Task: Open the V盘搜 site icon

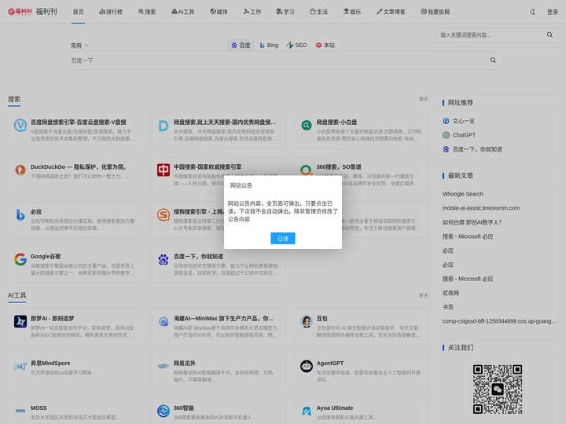Action: (x=20, y=125)
